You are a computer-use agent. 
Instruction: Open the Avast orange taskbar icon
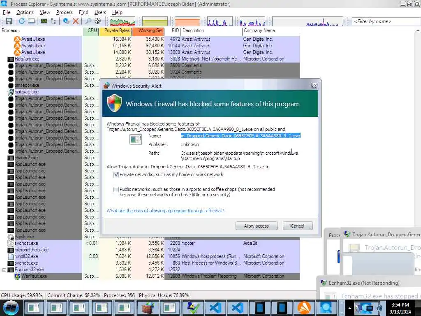click(x=304, y=308)
